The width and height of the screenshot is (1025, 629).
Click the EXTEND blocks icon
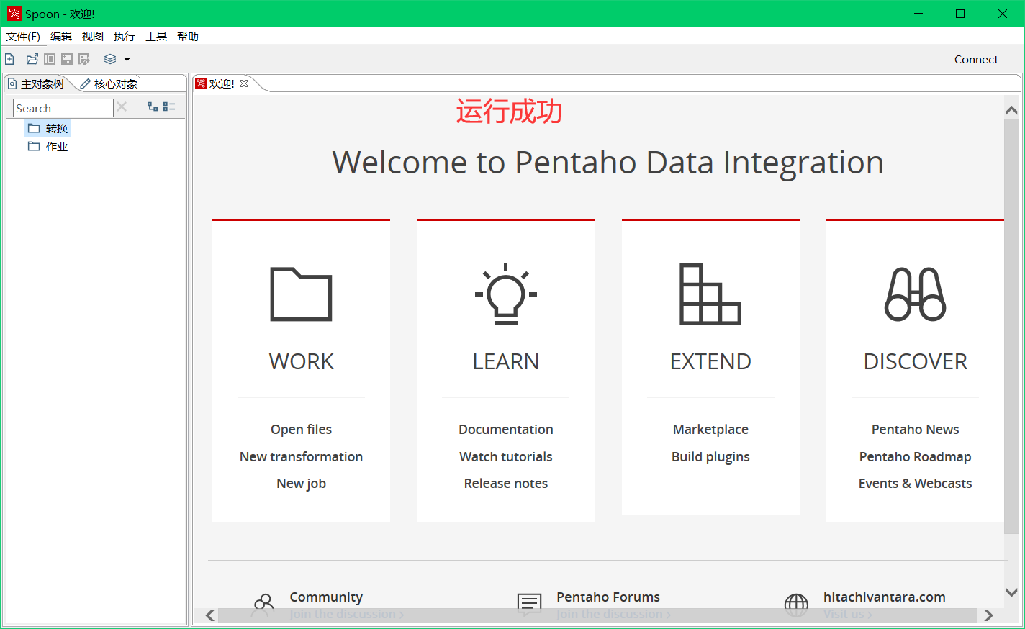[x=710, y=294]
